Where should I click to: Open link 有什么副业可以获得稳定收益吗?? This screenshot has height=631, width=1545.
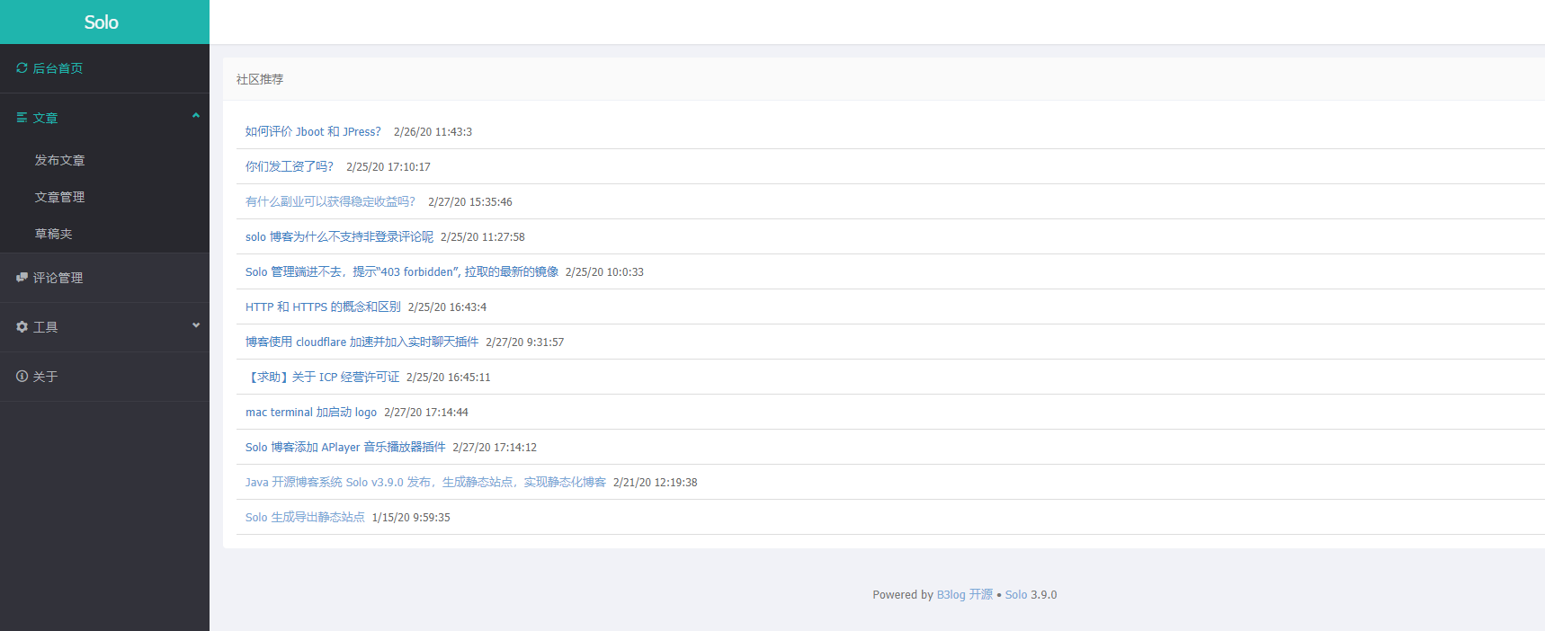point(330,201)
